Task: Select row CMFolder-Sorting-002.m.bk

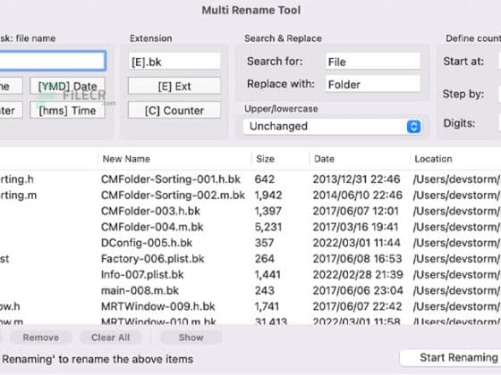Action: pos(250,196)
